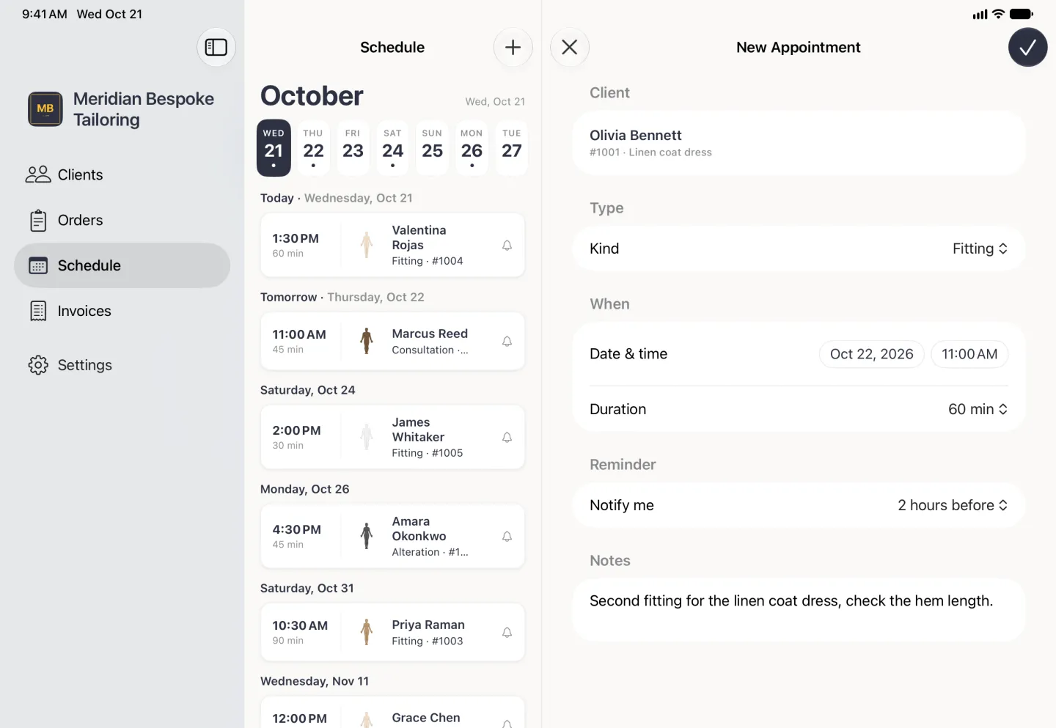Open the Invoices section
Viewport: 1056px width, 728px height.
click(x=122, y=311)
